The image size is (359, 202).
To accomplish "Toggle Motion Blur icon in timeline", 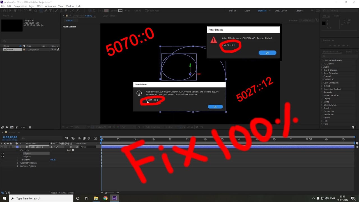I will point(89,138).
